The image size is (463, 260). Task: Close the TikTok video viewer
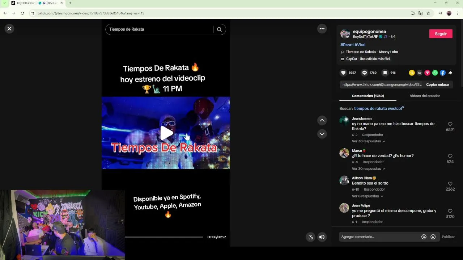(x=9, y=29)
